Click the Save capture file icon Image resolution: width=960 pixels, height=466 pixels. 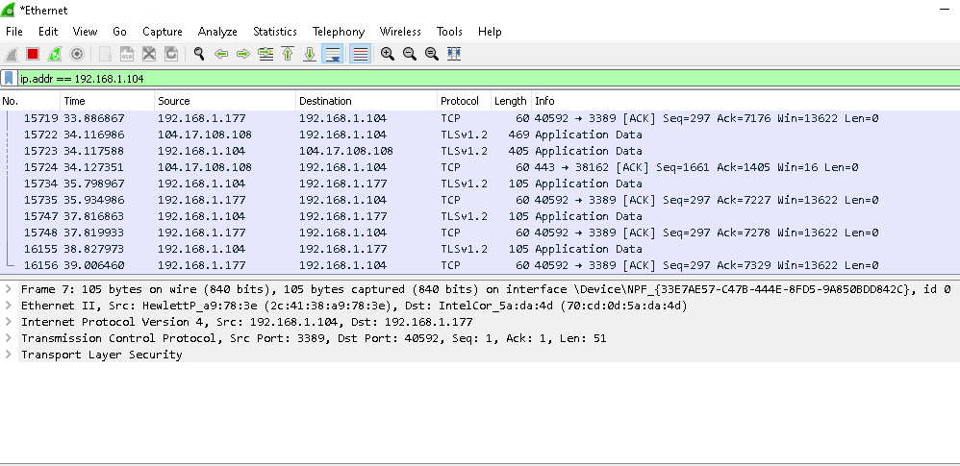click(x=127, y=54)
